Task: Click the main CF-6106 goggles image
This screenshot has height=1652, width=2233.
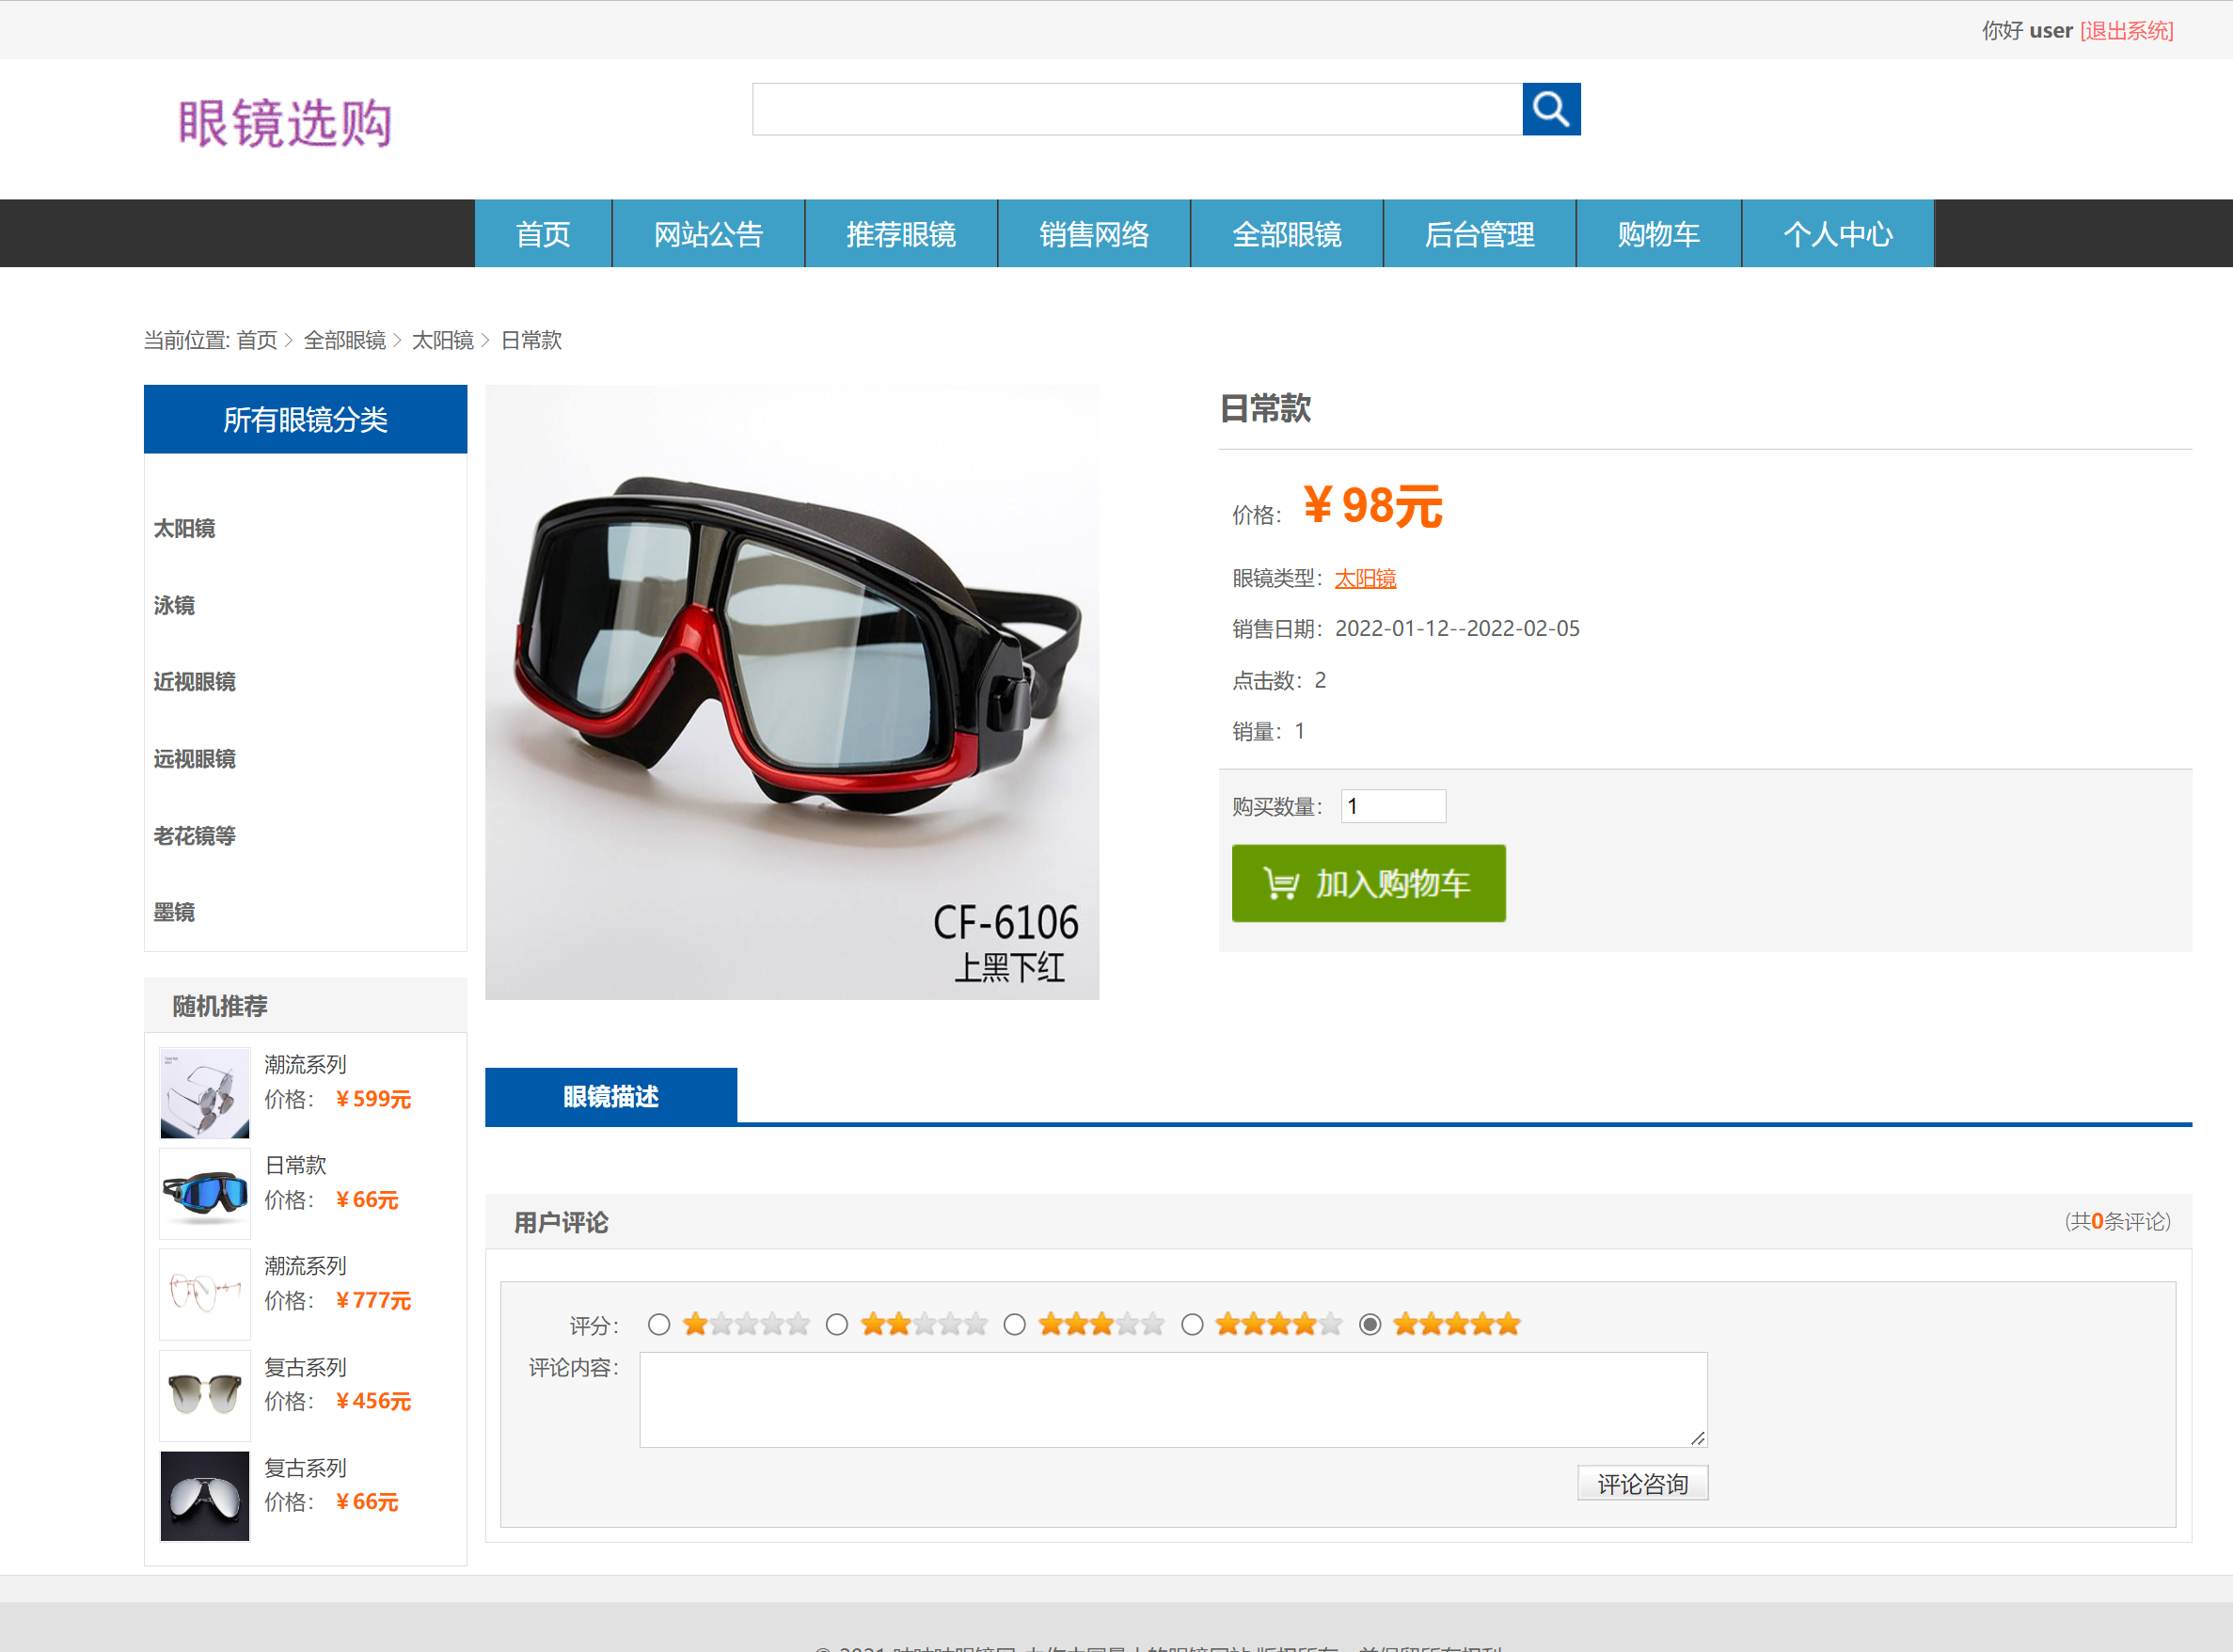Action: pos(792,692)
